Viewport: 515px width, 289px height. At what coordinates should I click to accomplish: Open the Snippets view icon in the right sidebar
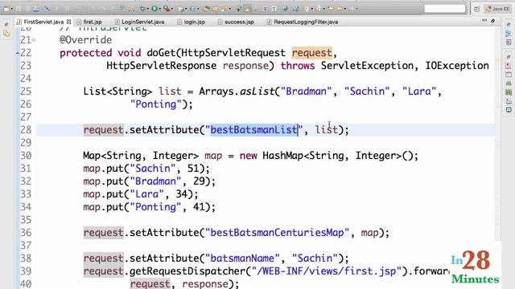[509, 101]
